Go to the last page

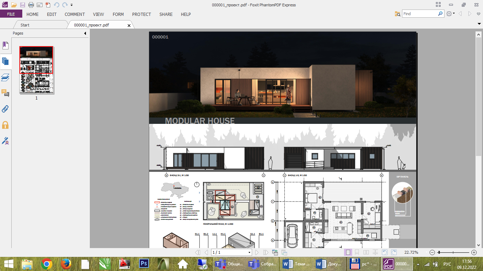[x=266, y=252]
